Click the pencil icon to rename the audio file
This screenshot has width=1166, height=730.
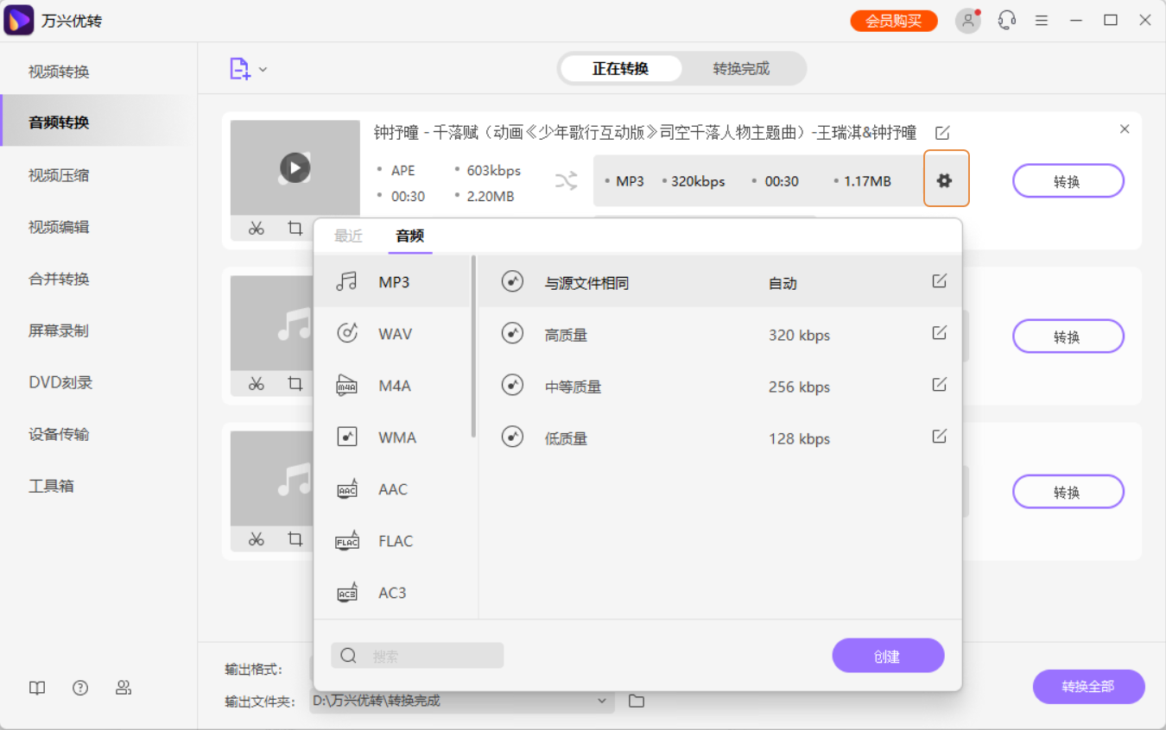[942, 132]
